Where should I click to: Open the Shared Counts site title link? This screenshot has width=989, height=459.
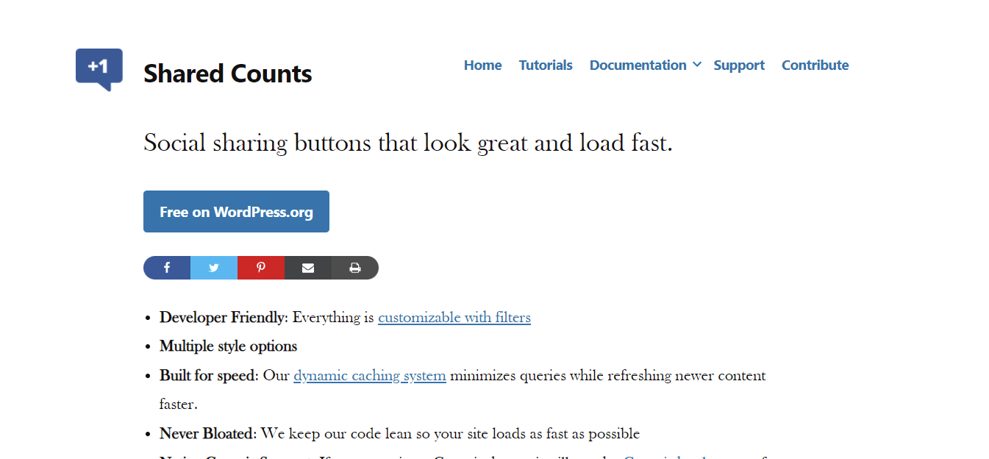tap(228, 74)
